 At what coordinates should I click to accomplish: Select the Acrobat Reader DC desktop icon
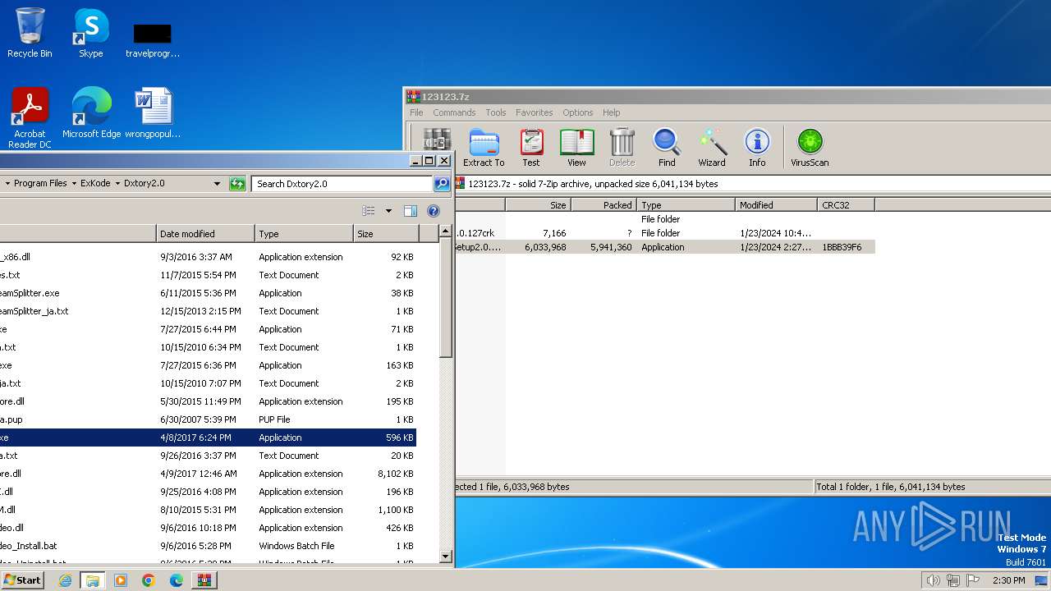tap(30, 118)
